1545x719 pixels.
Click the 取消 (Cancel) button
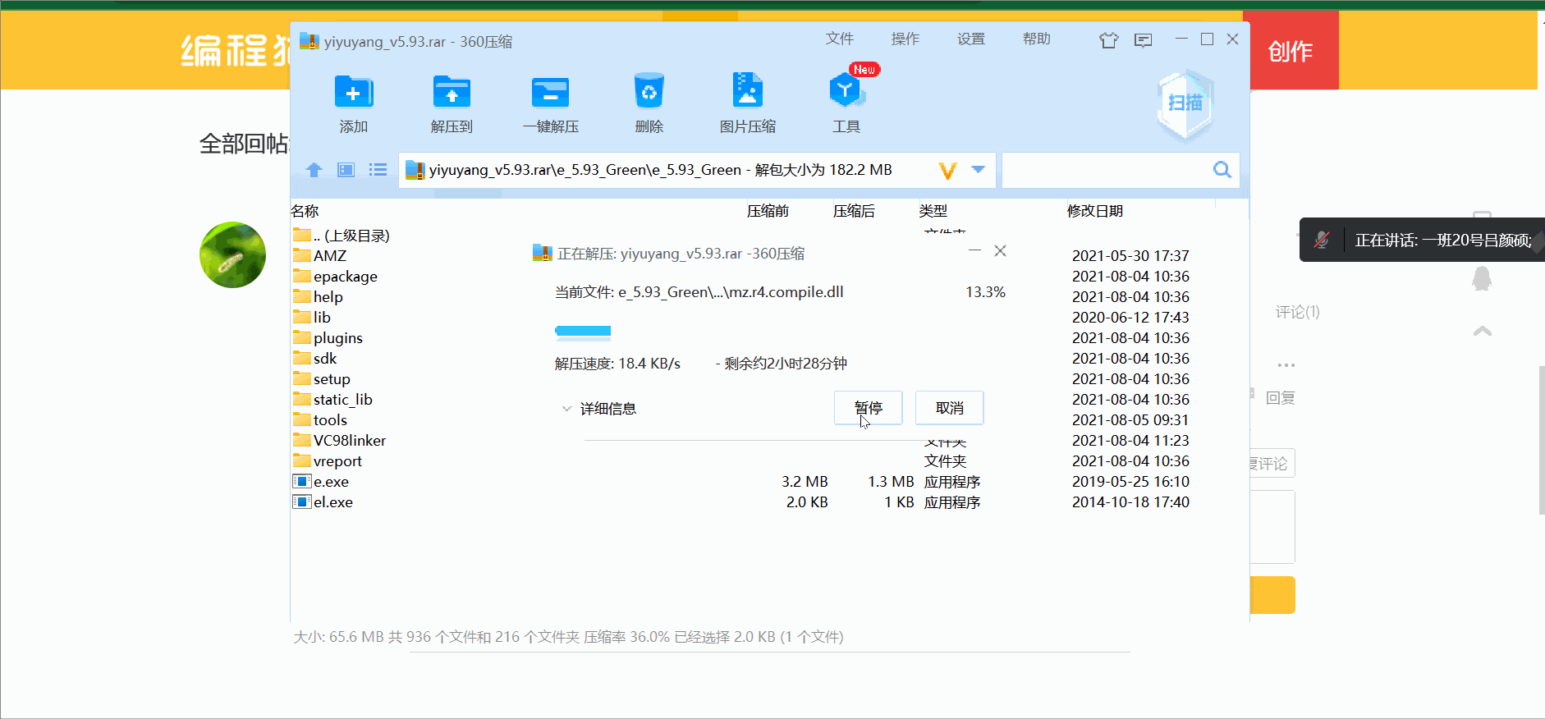[x=949, y=408]
